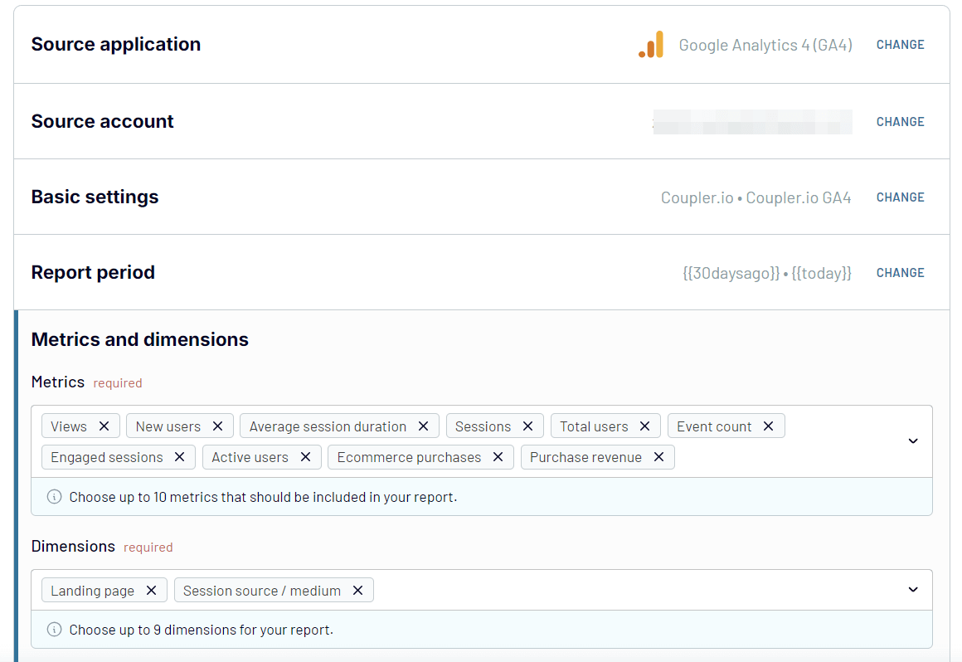The height and width of the screenshot is (662, 962).
Task: Remove Session source / medium dimension
Action: coord(357,591)
